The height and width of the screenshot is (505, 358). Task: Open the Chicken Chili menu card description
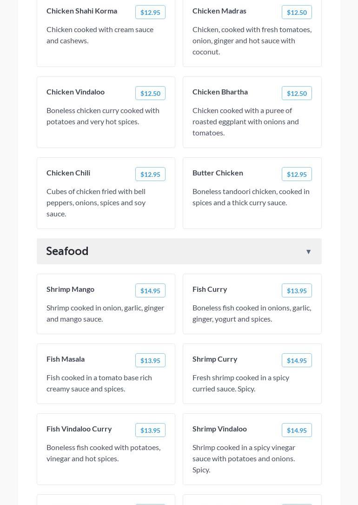[x=96, y=202]
